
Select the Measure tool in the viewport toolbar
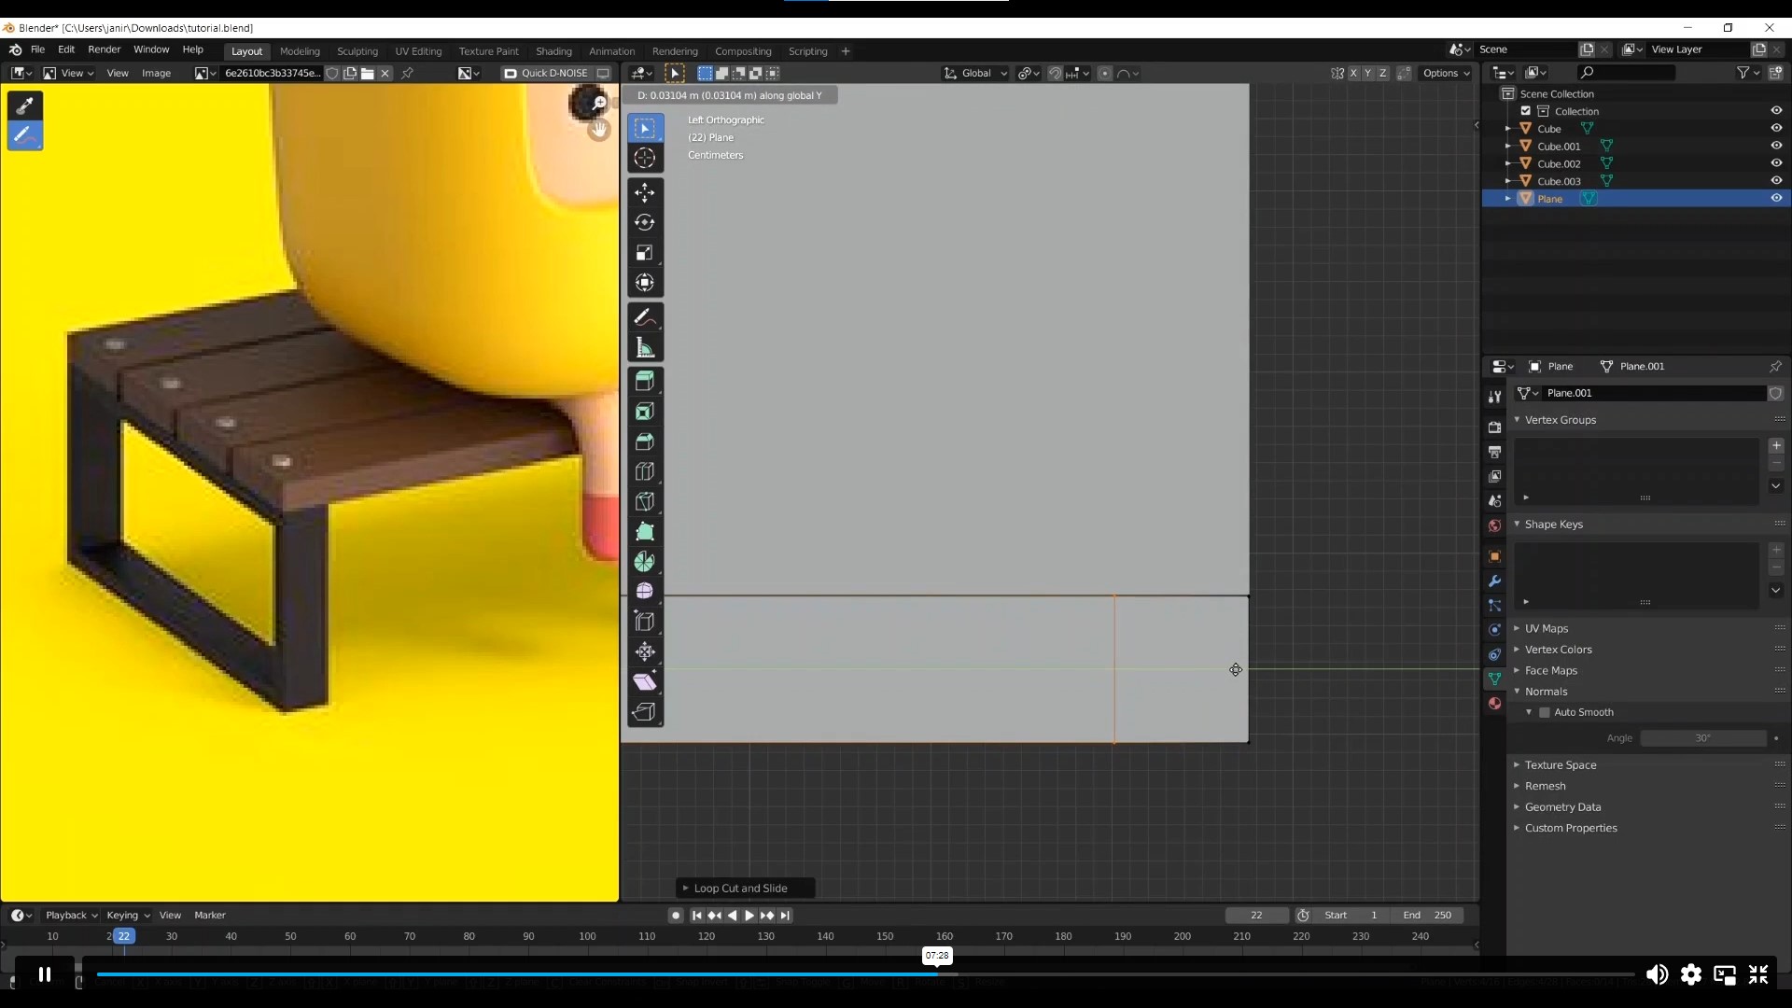646,347
